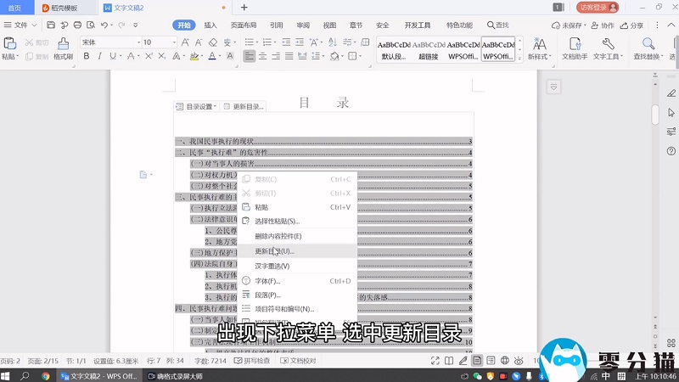Open the File (文件) menu dropdown
This screenshot has width=679, height=382.
(21, 25)
